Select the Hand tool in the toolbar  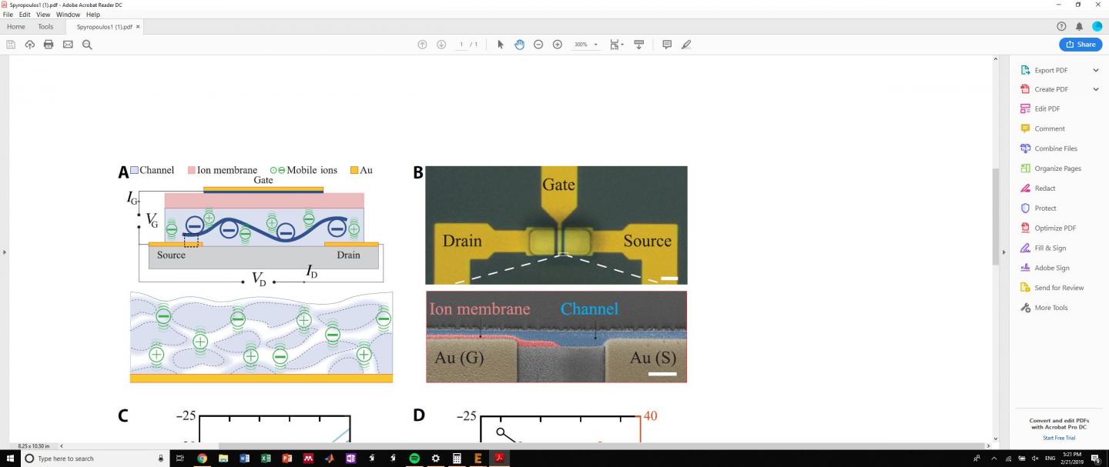click(519, 44)
